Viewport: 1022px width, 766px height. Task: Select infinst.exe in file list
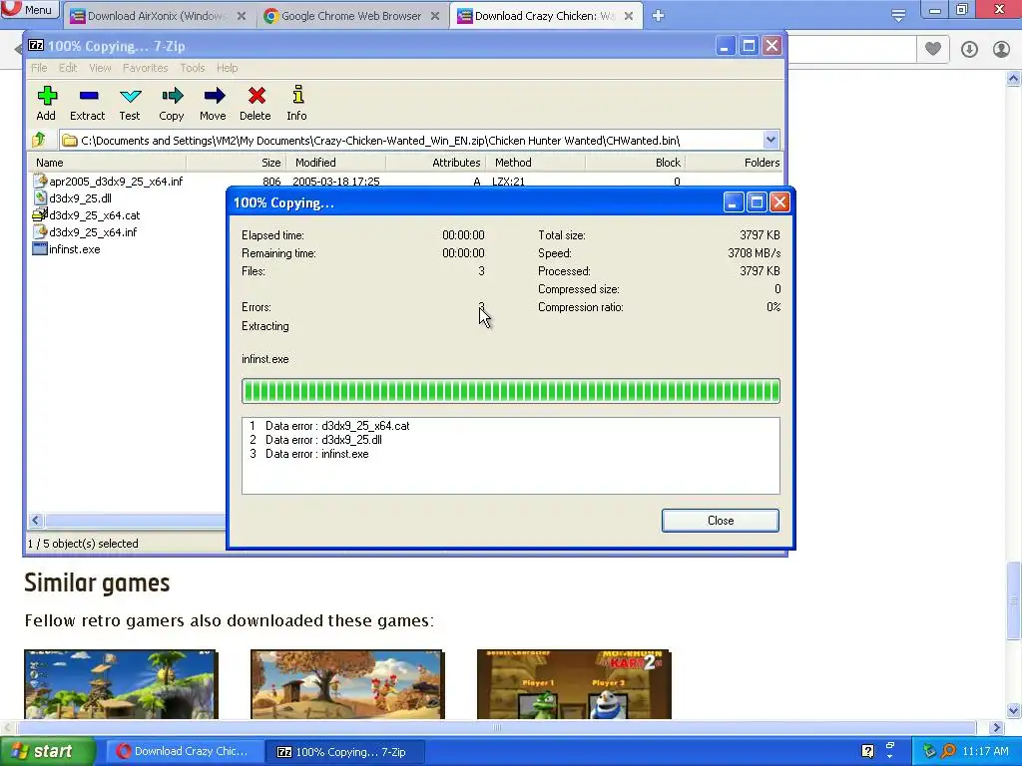pyautogui.click(x=67, y=248)
